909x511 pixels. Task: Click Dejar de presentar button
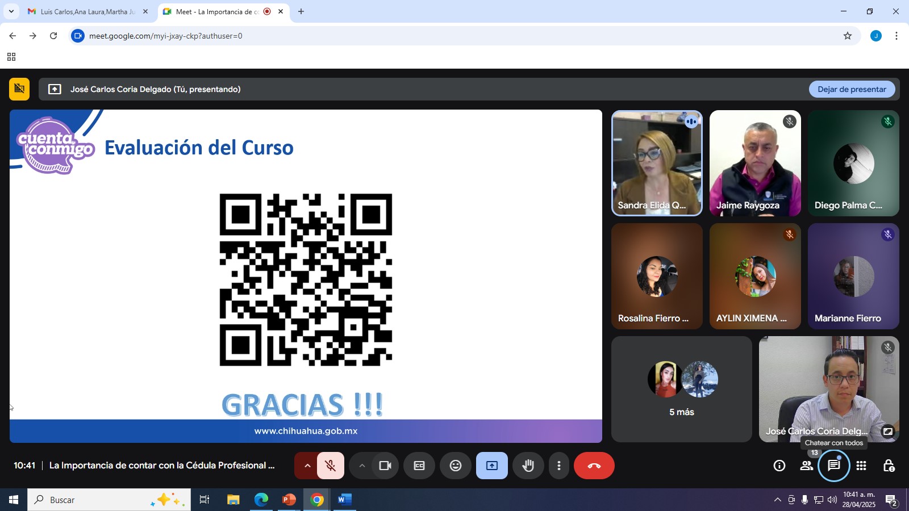coord(852,89)
